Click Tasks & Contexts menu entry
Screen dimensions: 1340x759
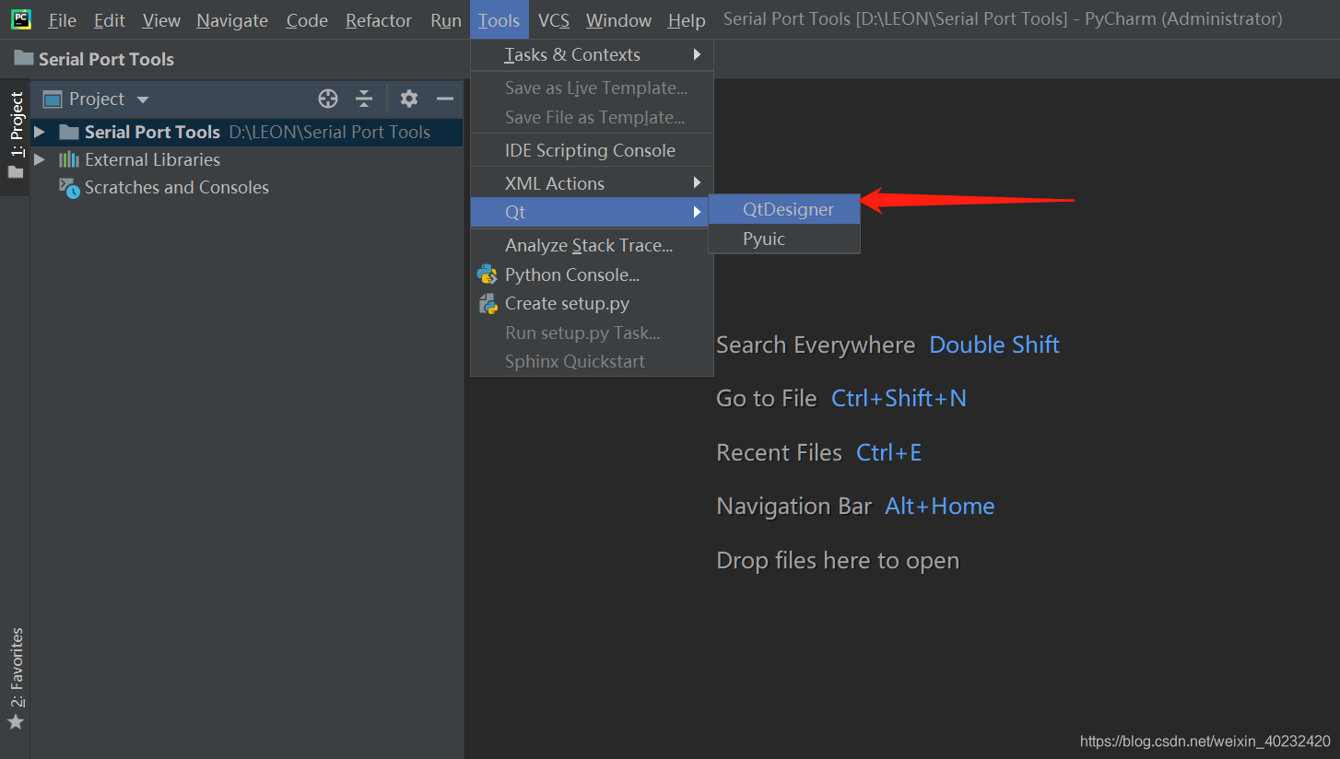click(592, 54)
